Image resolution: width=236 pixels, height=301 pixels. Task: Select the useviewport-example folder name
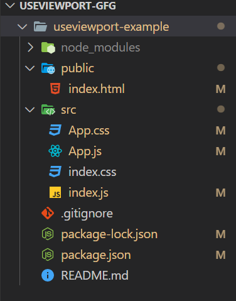tap(111, 27)
